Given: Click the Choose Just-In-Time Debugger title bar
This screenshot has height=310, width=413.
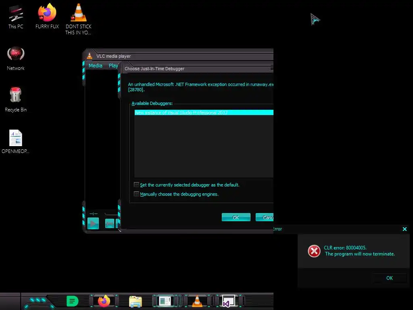Looking at the screenshot, I should coord(198,69).
